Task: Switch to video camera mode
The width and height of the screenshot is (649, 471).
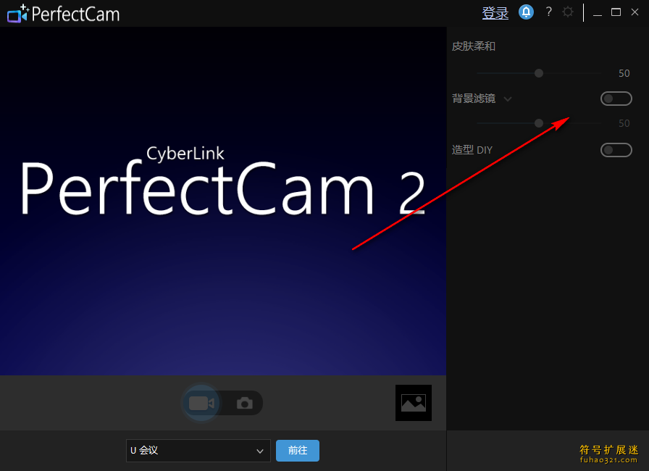Action: (x=201, y=403)
